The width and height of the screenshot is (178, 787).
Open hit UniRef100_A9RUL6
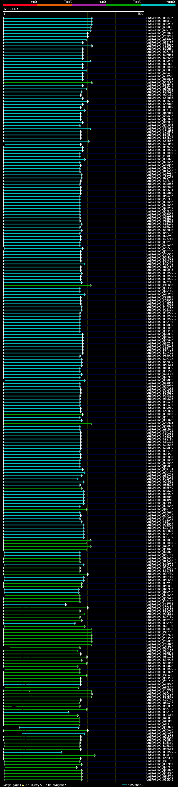point(160,27)
